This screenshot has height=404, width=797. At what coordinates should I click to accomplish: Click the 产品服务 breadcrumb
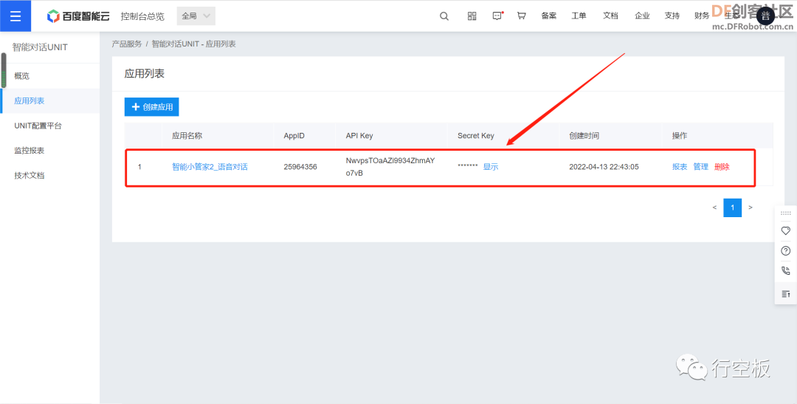[127, 44]
